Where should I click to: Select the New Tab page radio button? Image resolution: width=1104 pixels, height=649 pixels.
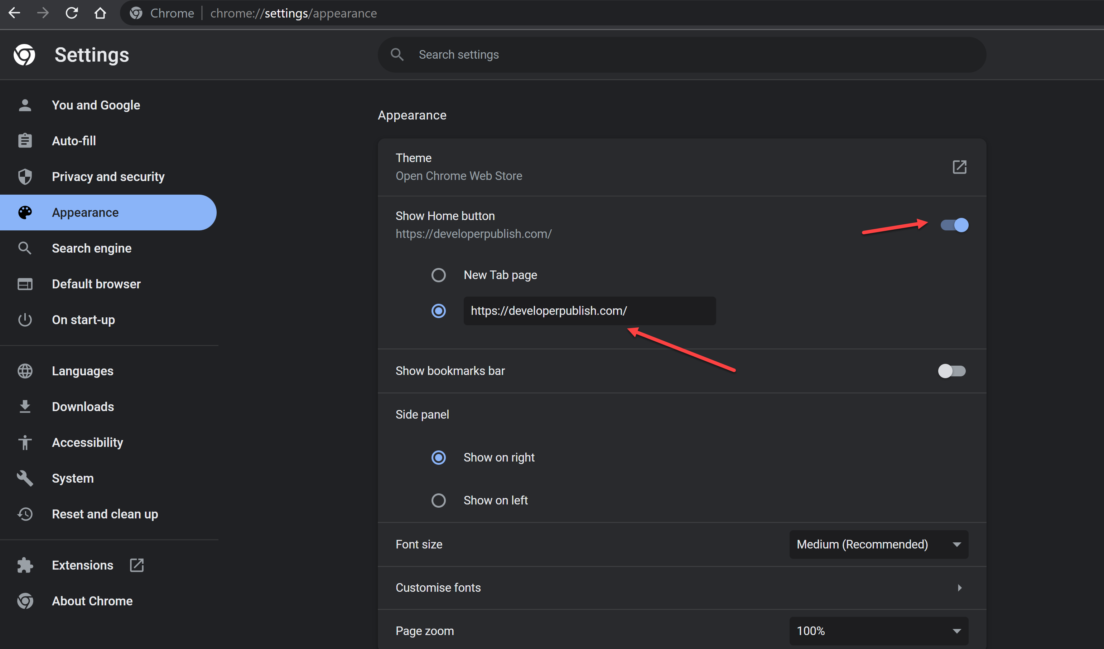pyautogui.click(x=439, y=275)
